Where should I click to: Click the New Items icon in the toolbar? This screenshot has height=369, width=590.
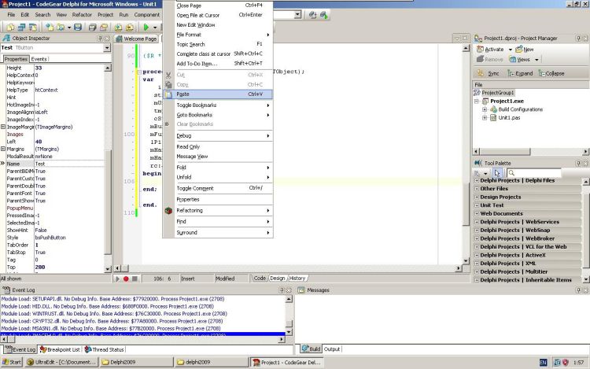point(50,27)
